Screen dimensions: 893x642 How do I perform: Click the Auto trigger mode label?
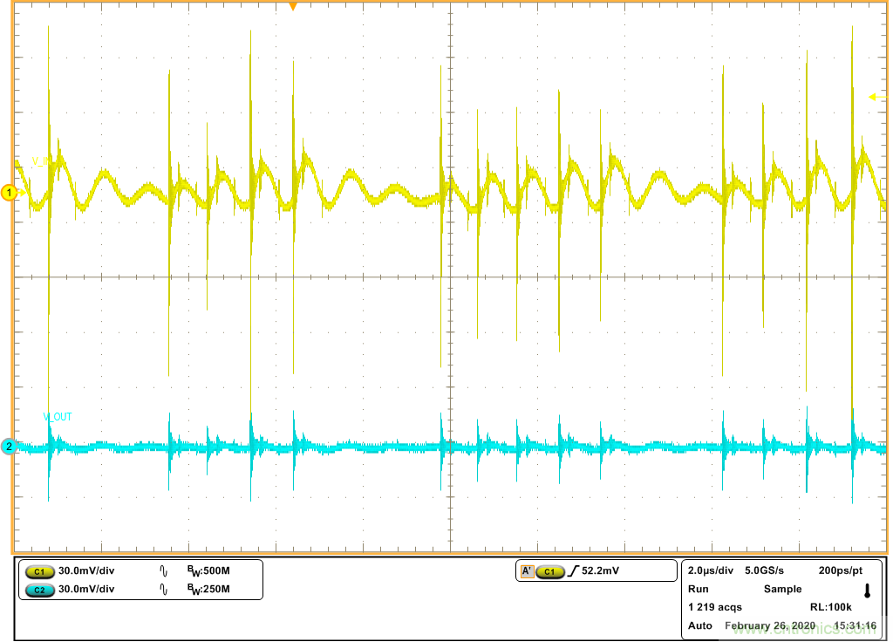point(699,625)
